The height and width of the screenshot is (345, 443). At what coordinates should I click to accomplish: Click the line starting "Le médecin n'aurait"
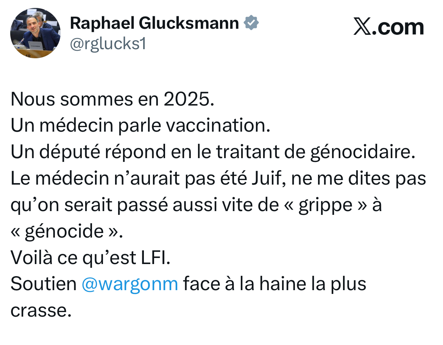[218, 179]
